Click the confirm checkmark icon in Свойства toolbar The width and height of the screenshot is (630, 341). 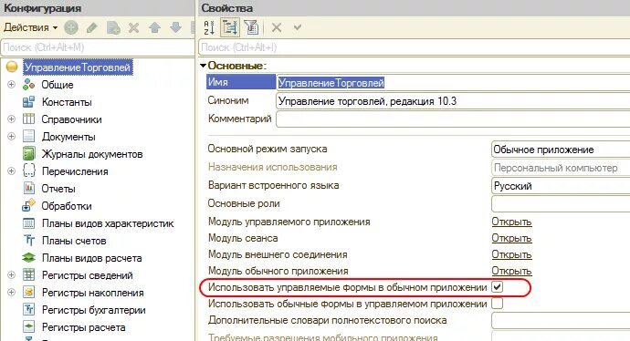298,27
